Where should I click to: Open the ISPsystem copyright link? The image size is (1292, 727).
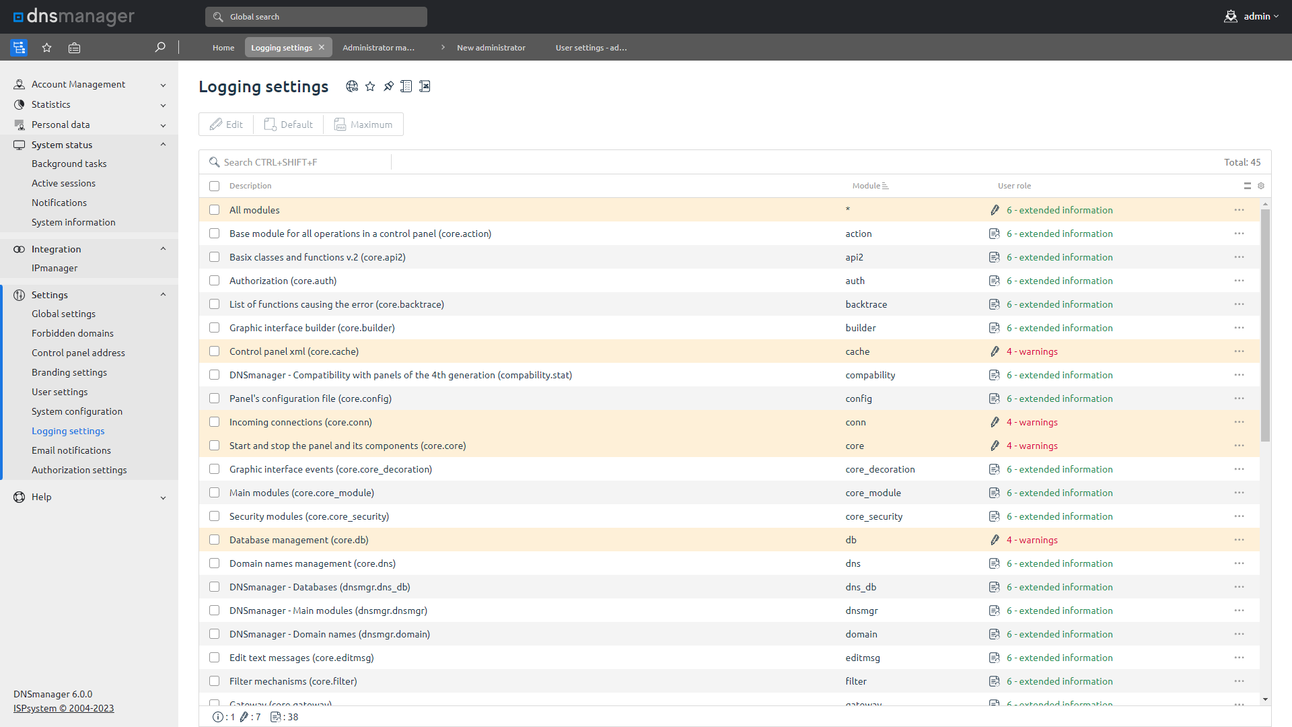[63, 708]
